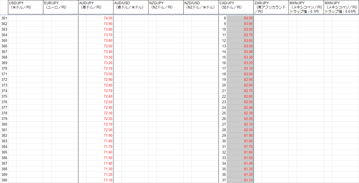Click row number 380
The width and height of the screenshot is (359, 183).
[x=4, y=124]
